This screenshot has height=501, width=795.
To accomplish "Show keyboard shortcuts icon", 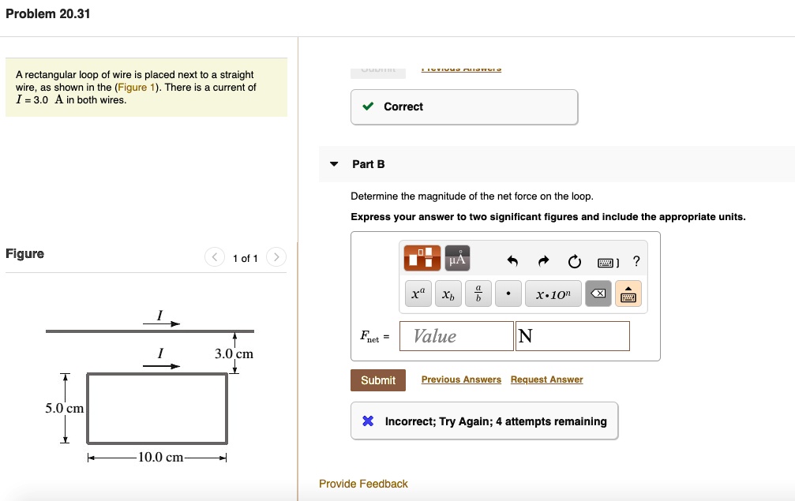I will [608, 263].
